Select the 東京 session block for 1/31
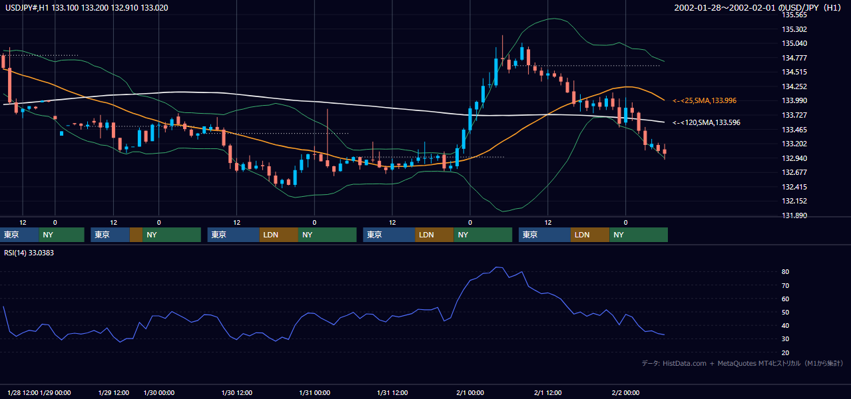The height and width of the screenshot is (399, 851). pos(389,235)
